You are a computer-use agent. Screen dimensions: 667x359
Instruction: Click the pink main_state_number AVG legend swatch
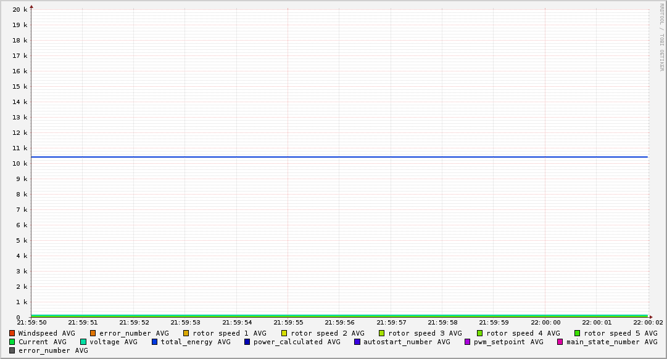[560, 342]
